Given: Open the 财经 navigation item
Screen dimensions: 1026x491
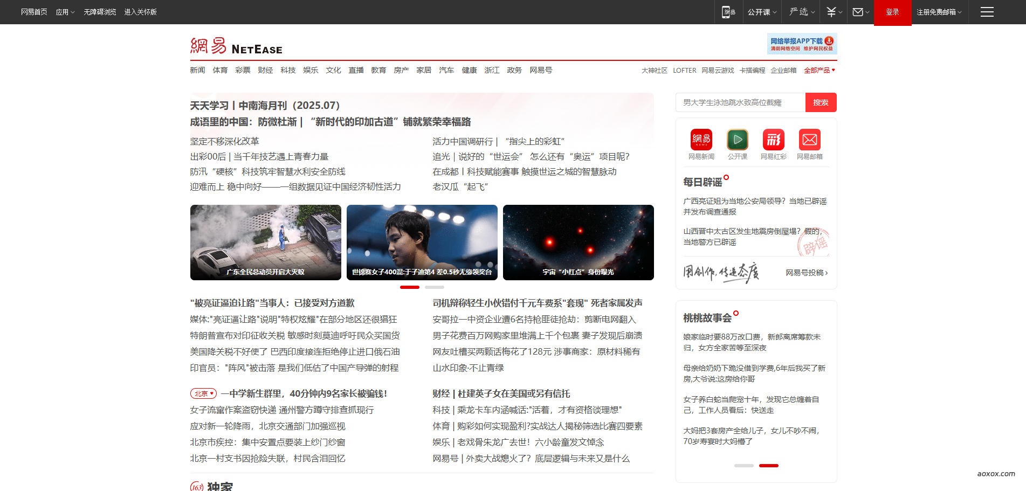Looking at the screenshot, I should coord(265,70).
